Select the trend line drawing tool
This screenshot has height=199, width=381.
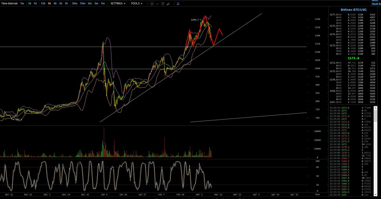click(x=157, y=3)
